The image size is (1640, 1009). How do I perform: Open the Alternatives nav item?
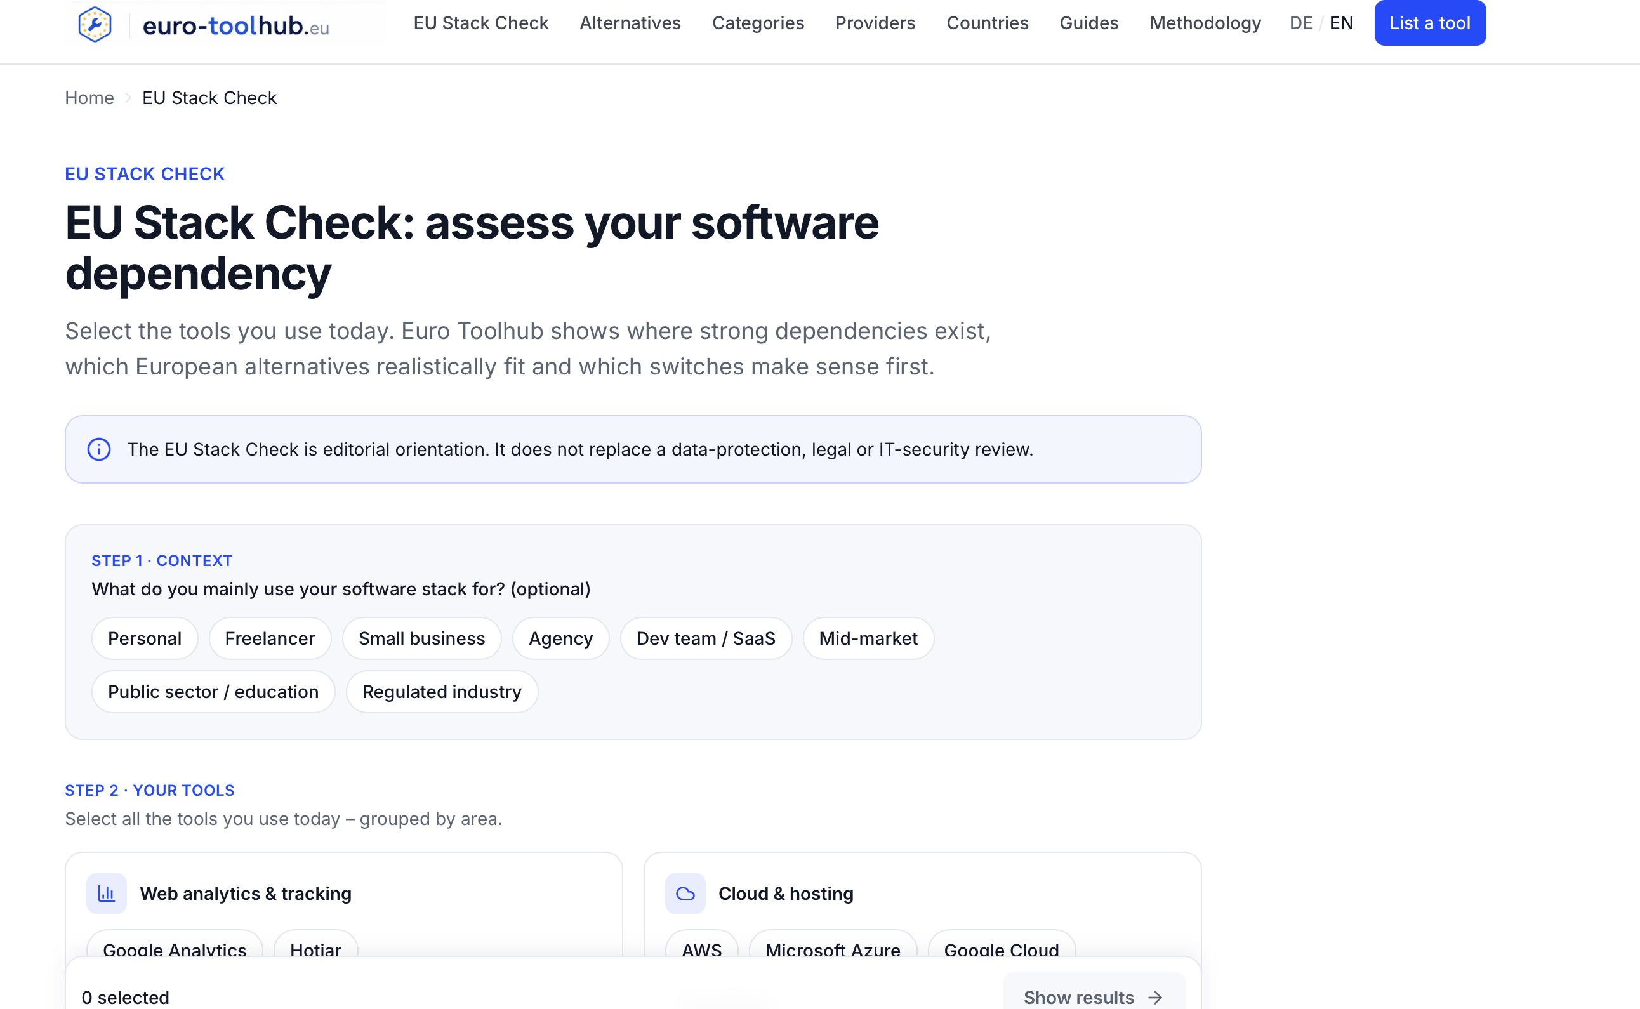coord(630,23)
